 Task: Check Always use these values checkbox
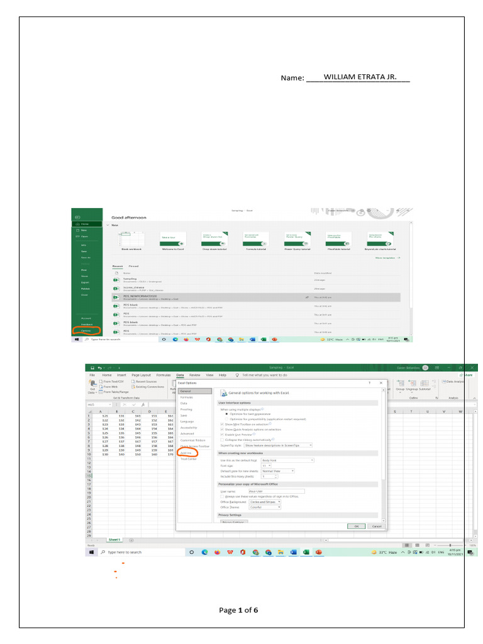[x=222, y=497]
